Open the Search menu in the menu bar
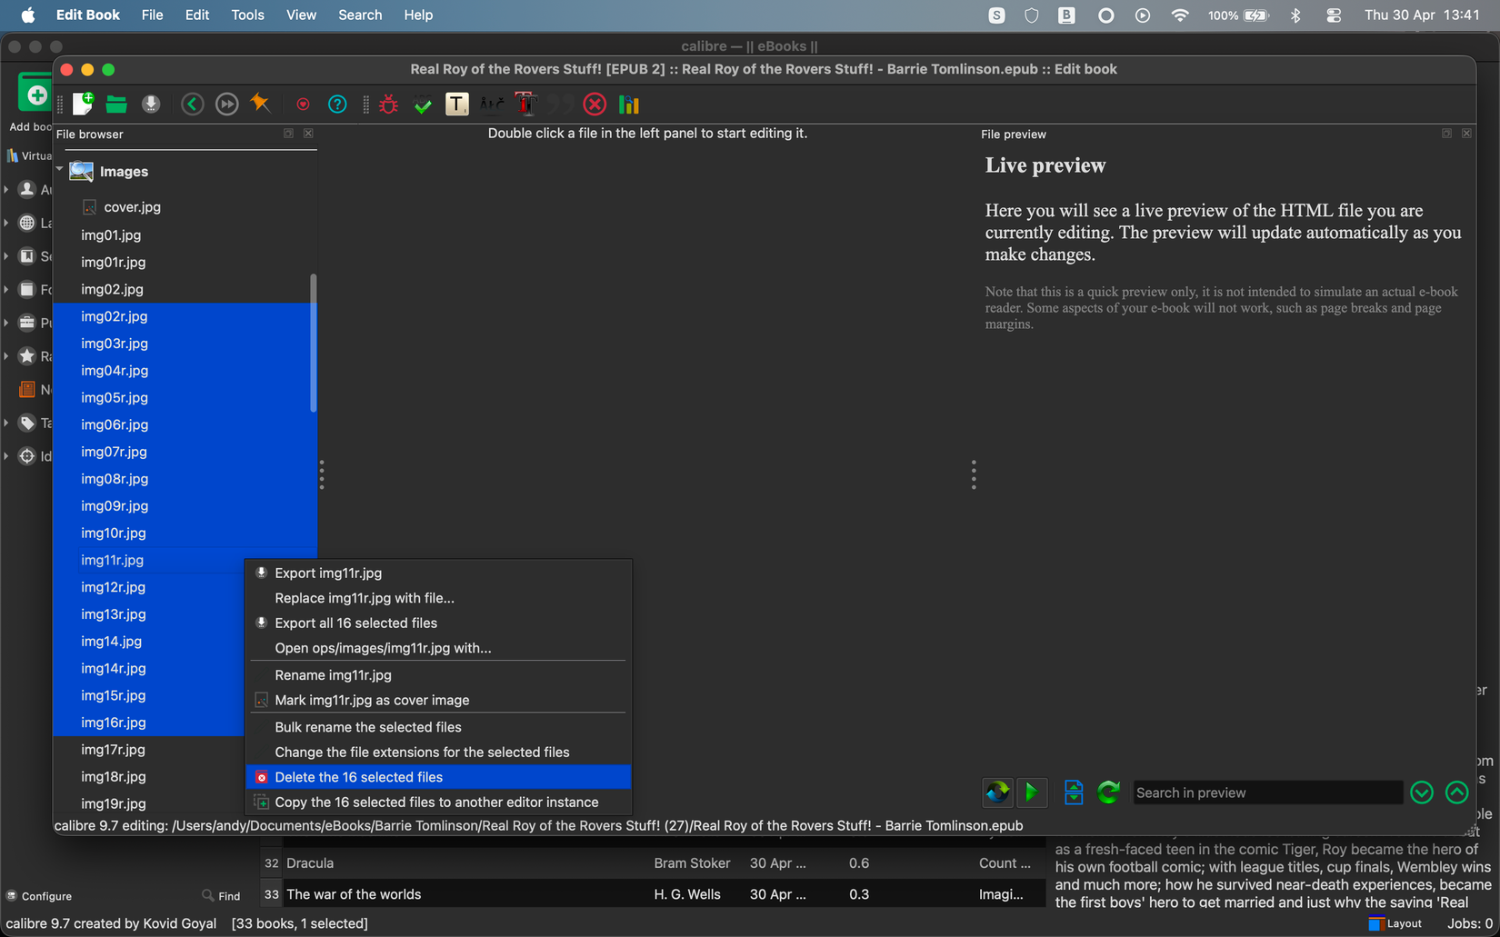Viewport: 1500px width, 937px height. point(360,15)
